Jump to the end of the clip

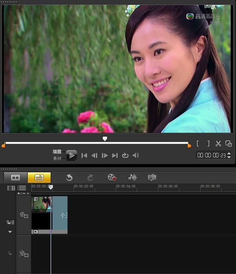click(x=115, y=155)
